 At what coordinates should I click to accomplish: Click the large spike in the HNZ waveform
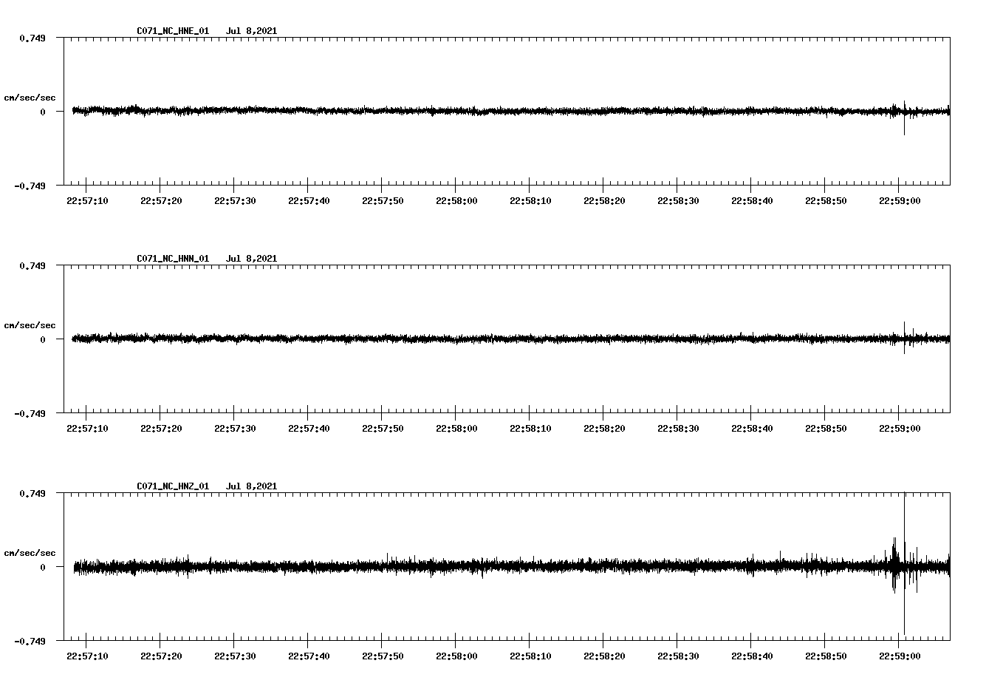pyautogui.click(x=904, y=563)
